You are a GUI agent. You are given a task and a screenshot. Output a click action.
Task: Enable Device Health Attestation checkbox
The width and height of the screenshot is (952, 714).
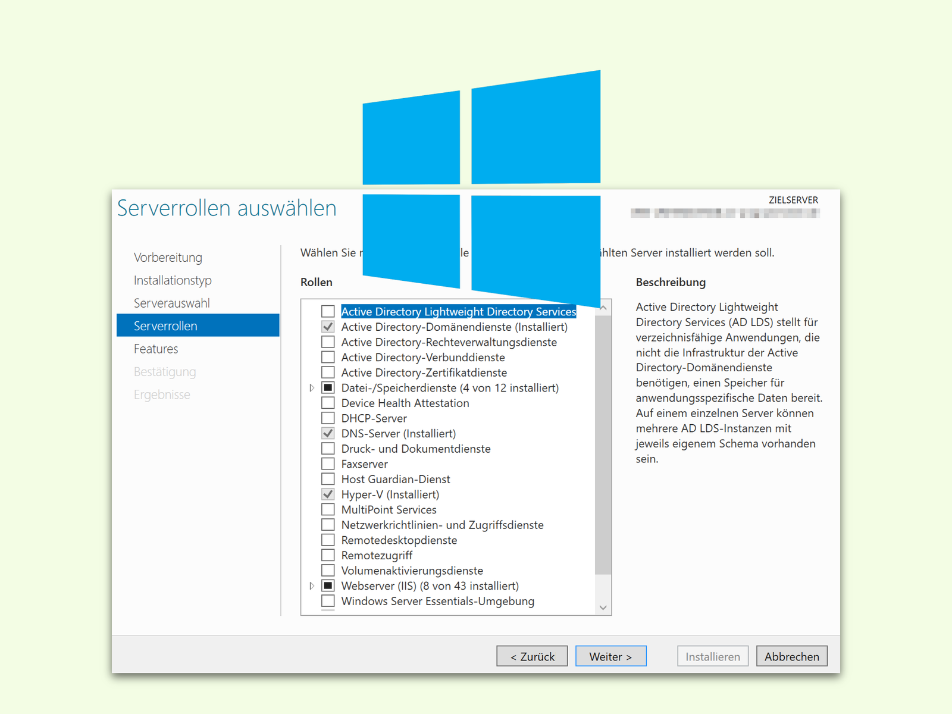[328, 403]
